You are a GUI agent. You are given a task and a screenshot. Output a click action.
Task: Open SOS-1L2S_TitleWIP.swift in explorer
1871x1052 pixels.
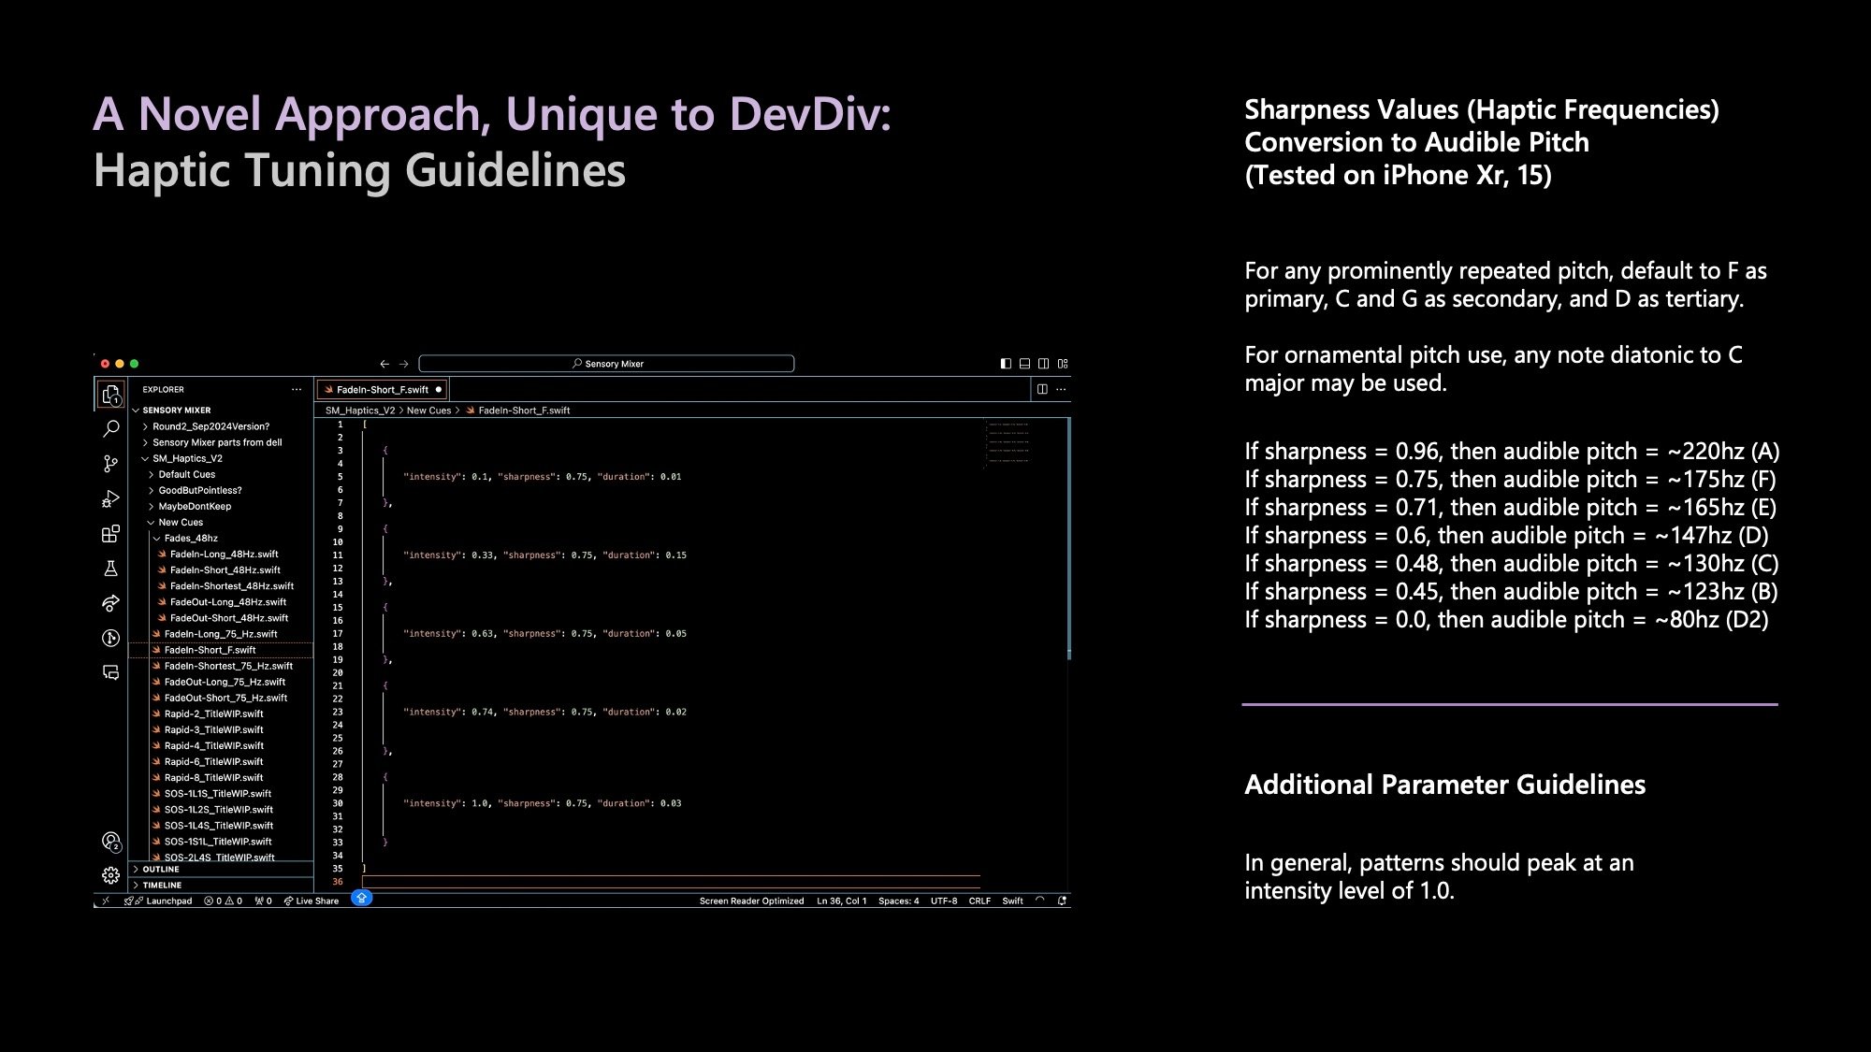[220, 810]
